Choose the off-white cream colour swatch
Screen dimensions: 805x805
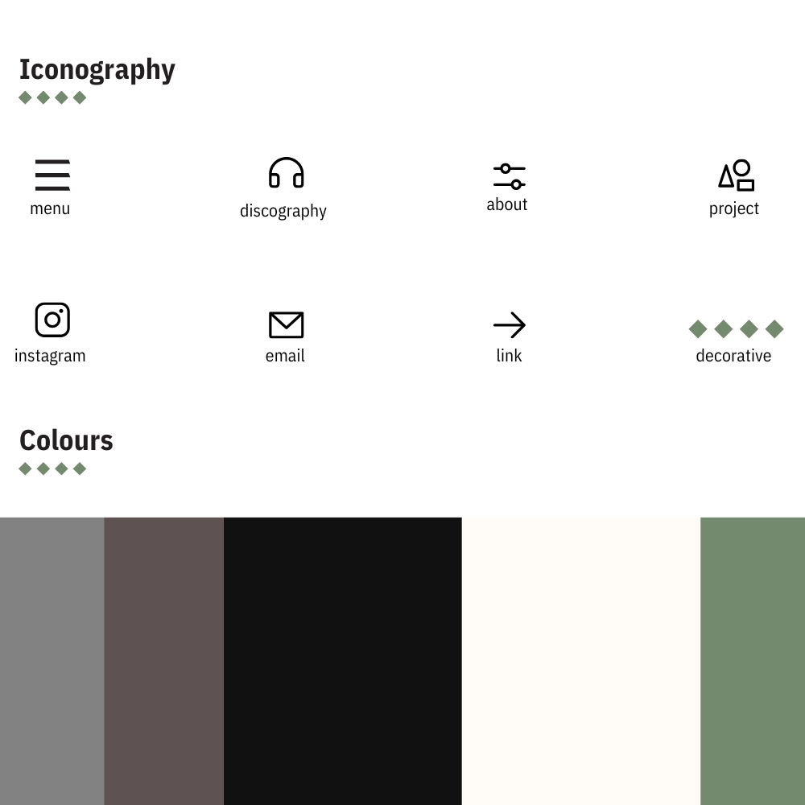(581, 661)
